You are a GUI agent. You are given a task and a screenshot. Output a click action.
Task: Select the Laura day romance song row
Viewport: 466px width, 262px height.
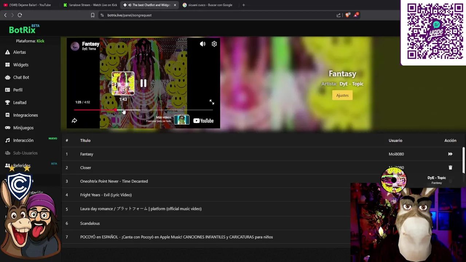pyautogui.click(x=206, y=209)
